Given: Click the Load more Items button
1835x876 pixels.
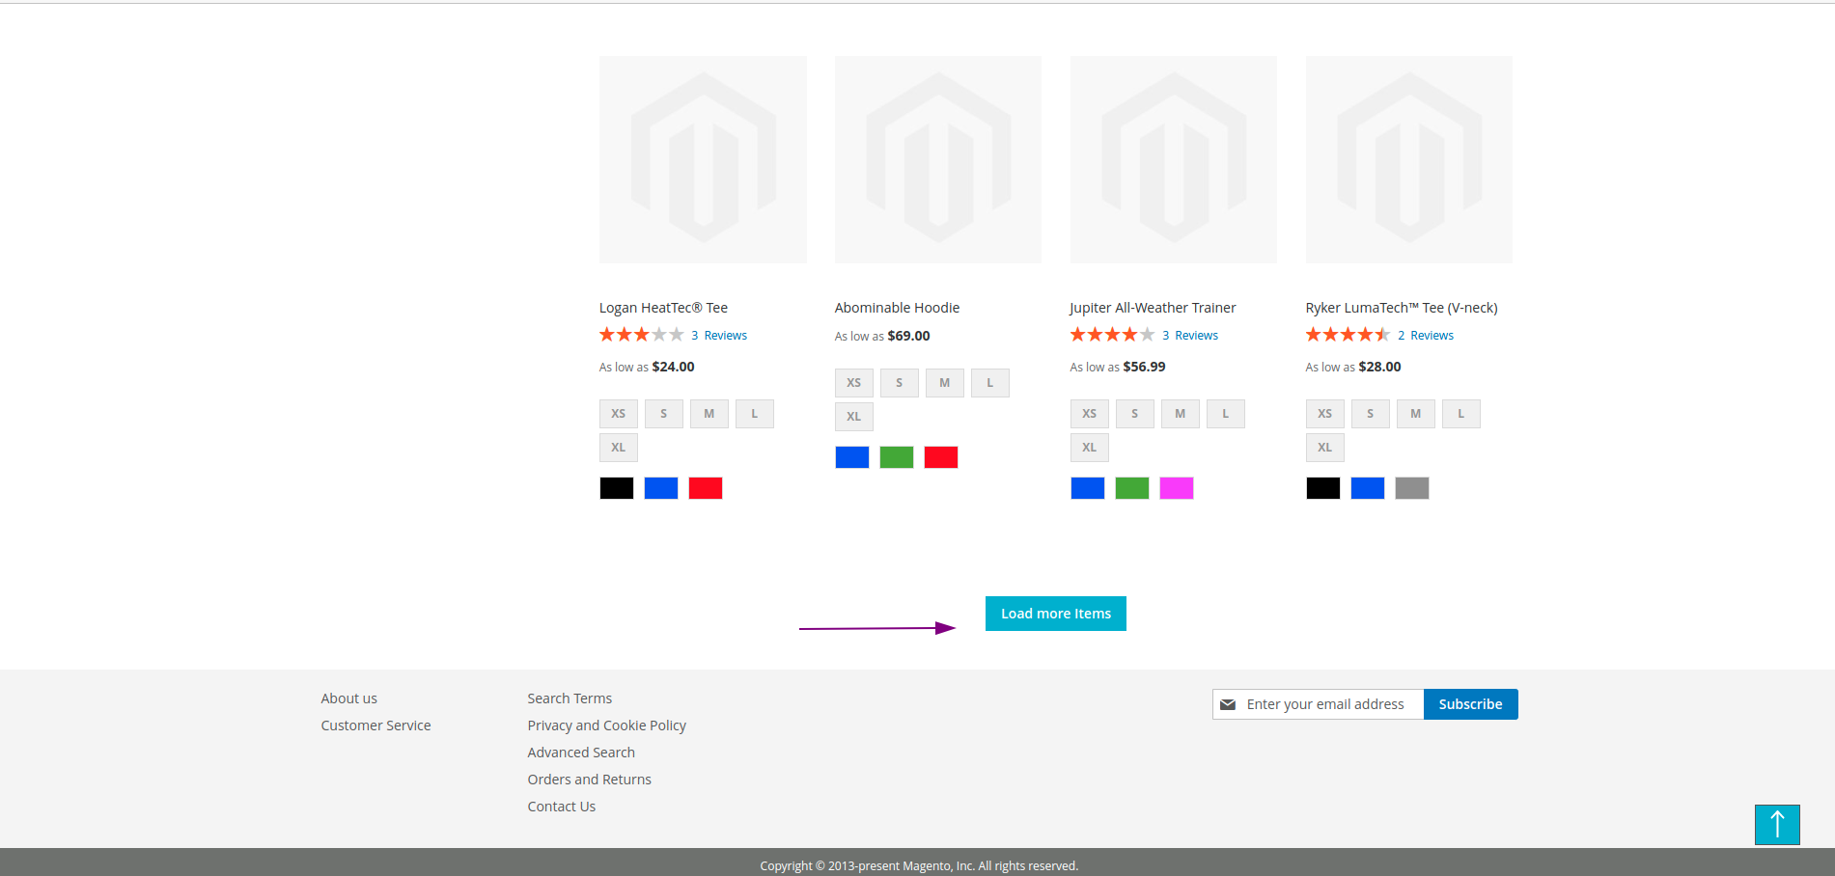Looking at the screenshot, I should [x=1056, y=614].
